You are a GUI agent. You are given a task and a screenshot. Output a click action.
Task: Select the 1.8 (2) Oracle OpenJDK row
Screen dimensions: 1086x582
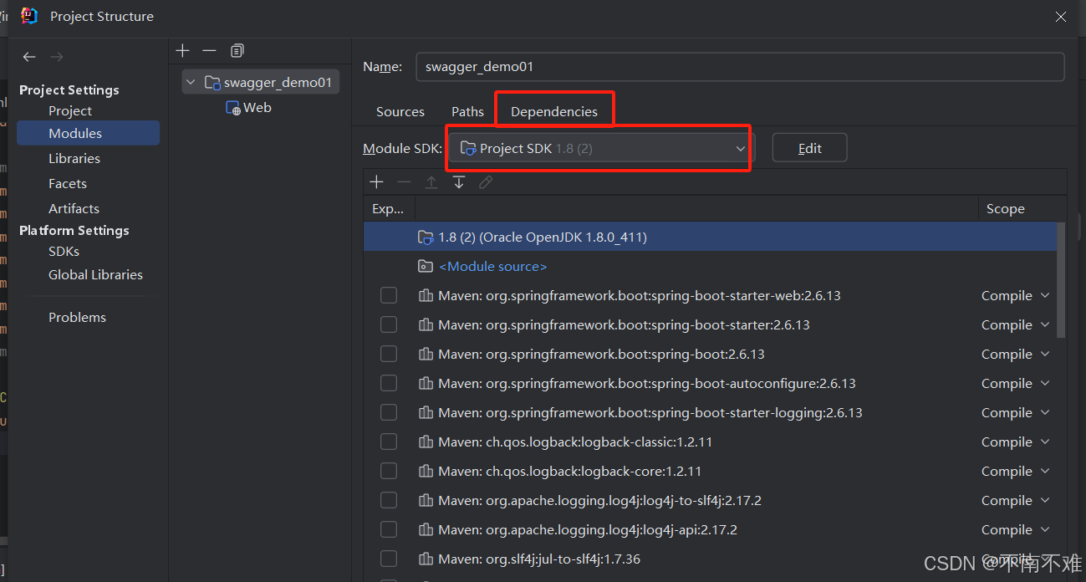[x=710, y=237]
